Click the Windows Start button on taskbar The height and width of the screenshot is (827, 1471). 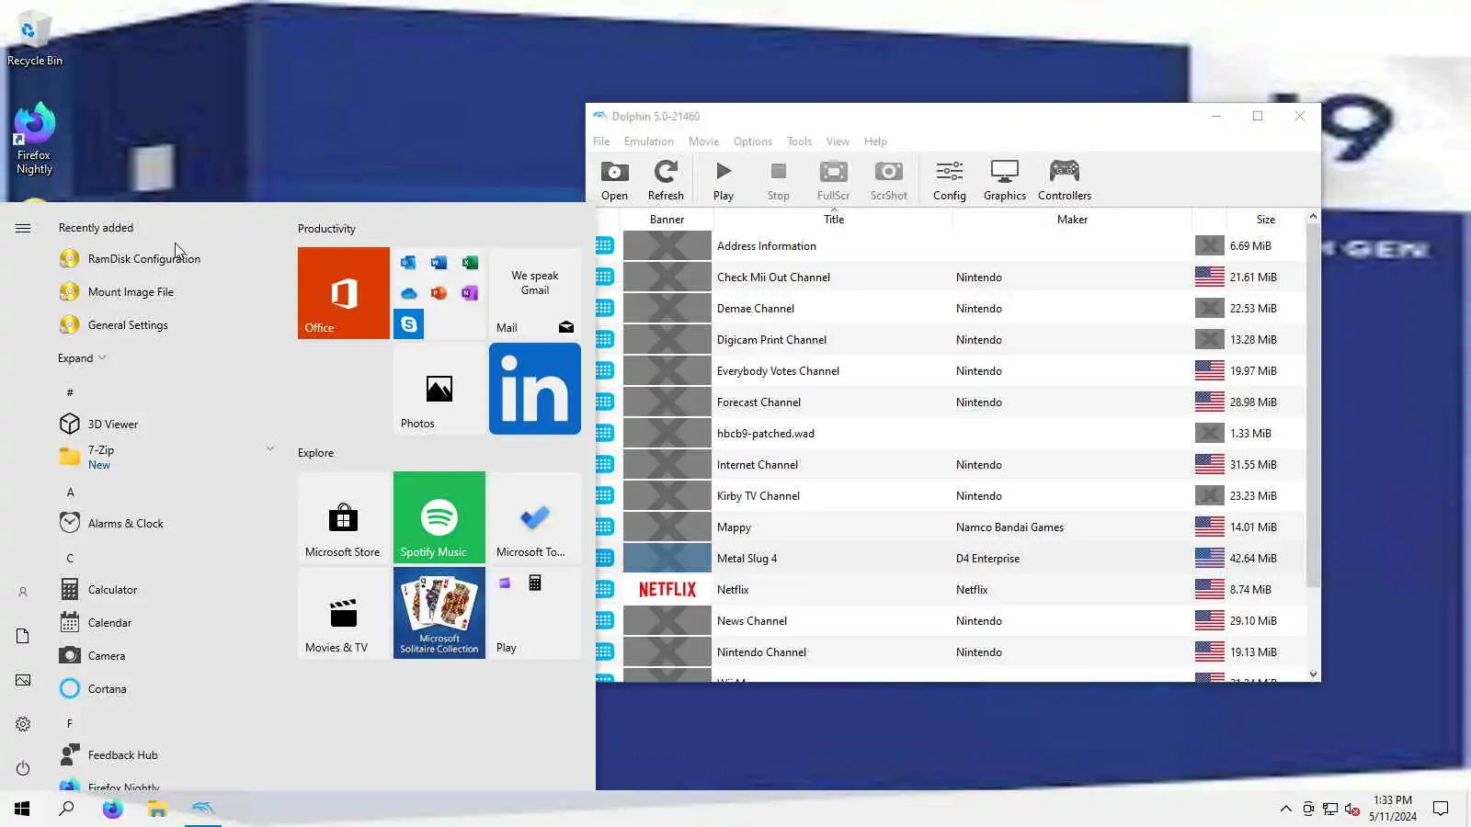coord(22,809)
